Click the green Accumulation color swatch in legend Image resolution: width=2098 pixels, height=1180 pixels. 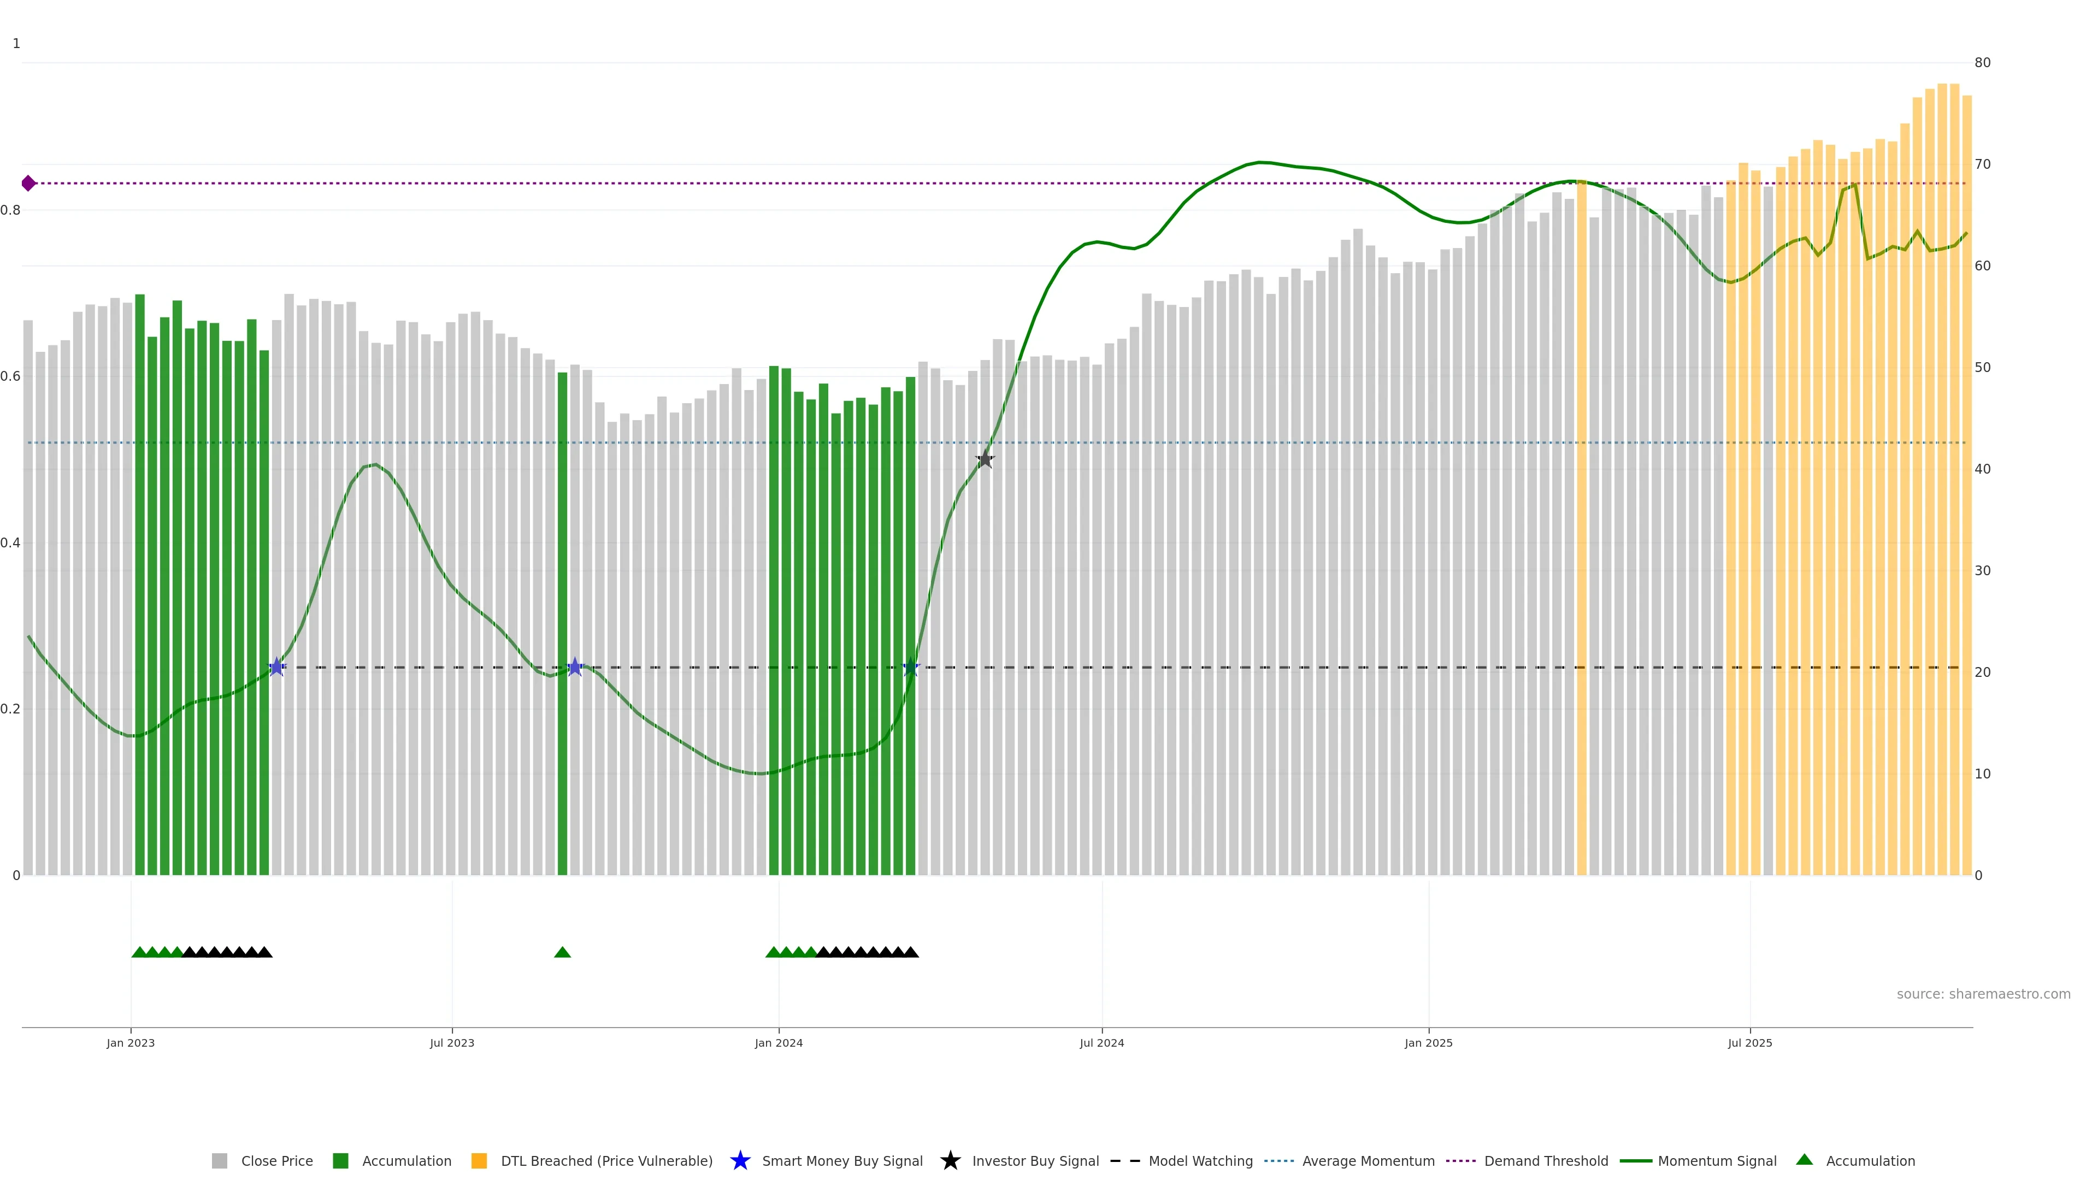pos(340,1160)
